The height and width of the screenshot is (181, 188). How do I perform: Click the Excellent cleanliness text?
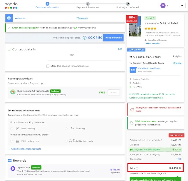[149, 68]
